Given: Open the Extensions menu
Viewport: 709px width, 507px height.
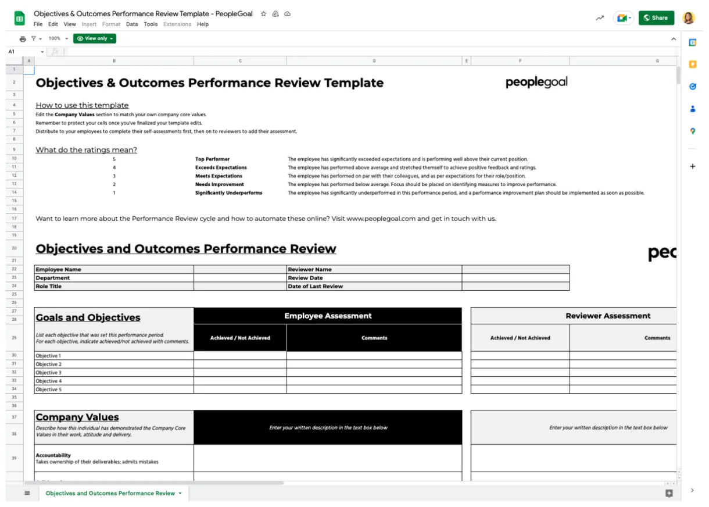Looking at the screenshot, I should [x=177, y=24].
